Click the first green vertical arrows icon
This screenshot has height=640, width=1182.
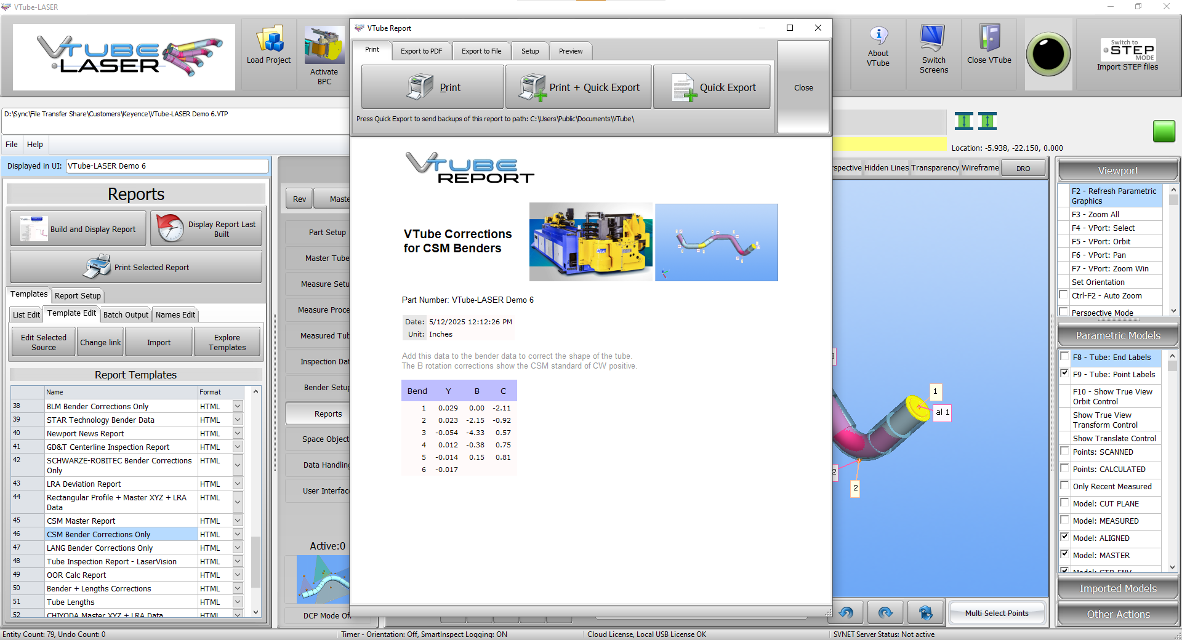964,121
